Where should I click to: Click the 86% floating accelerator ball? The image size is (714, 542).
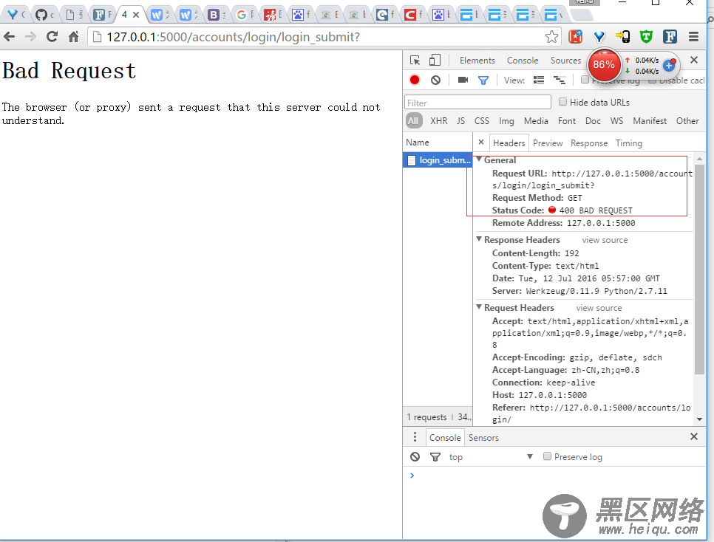click(604, 65)
